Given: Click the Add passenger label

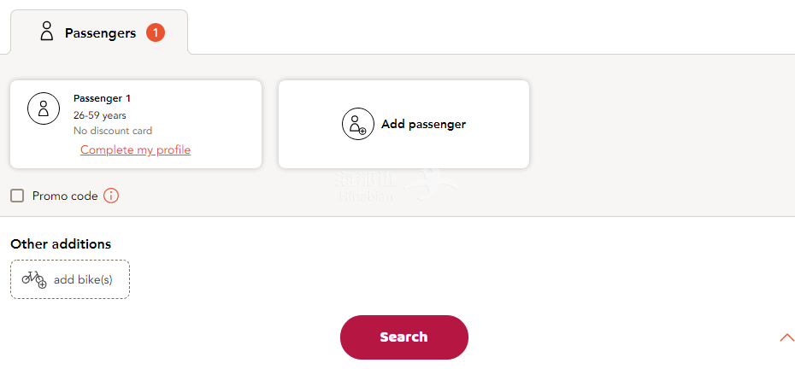Looking at the screenshot, I should click(423, 124).
